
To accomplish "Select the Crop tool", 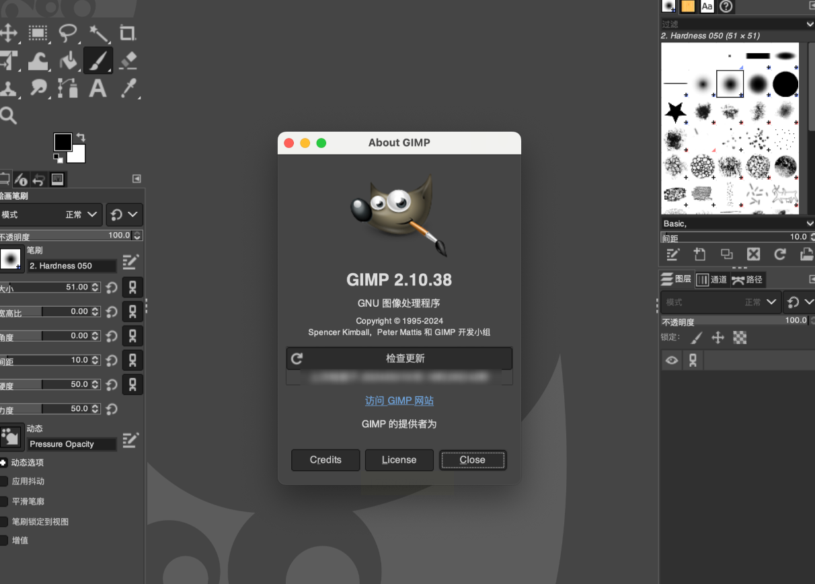I will click(128, 32).
